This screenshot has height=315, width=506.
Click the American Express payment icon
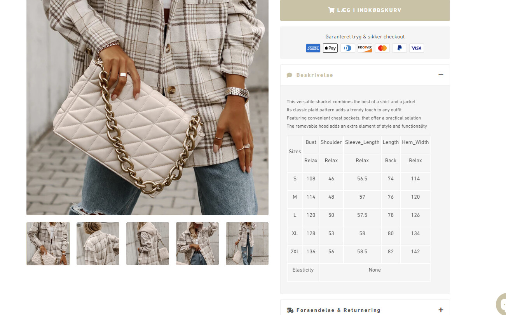click(x=313, y=48)
